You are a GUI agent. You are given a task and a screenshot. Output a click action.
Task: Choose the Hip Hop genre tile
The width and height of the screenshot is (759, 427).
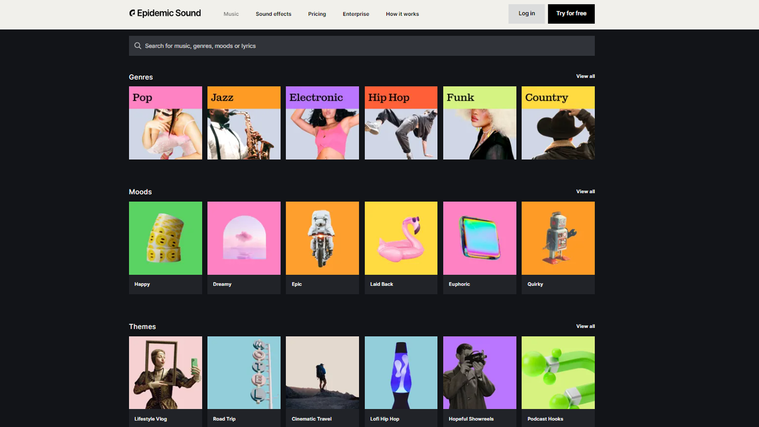coord(401,123)
